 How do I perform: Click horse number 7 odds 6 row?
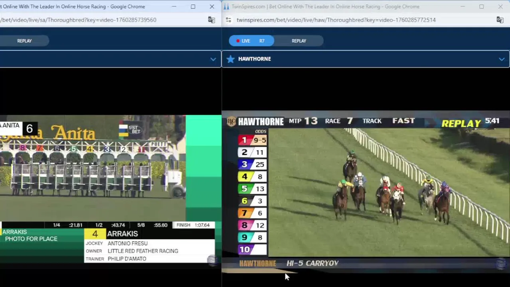(252, 213)
